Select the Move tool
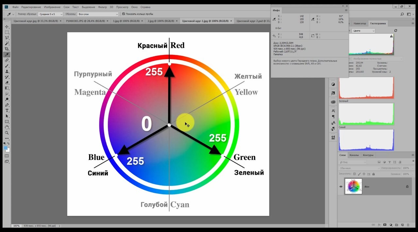This screenshot has width=418, height=232. click(7, 27)
